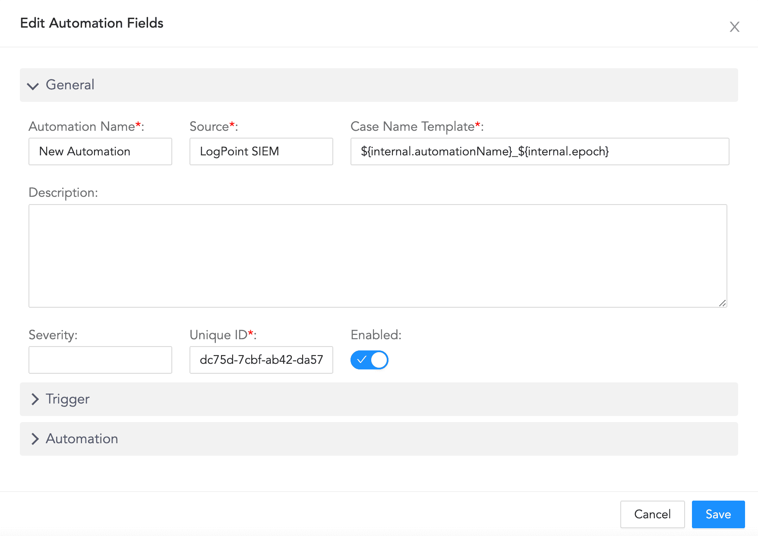Click the resize handle of the Description box

(723, 303)
